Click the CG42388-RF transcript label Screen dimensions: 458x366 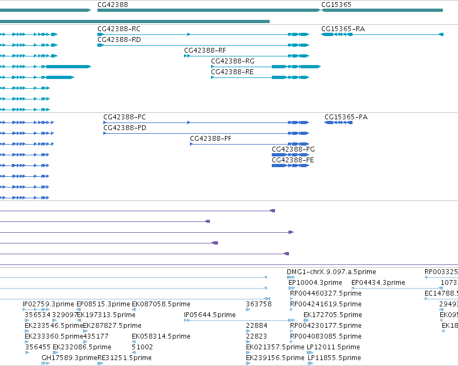coord(205,51)
